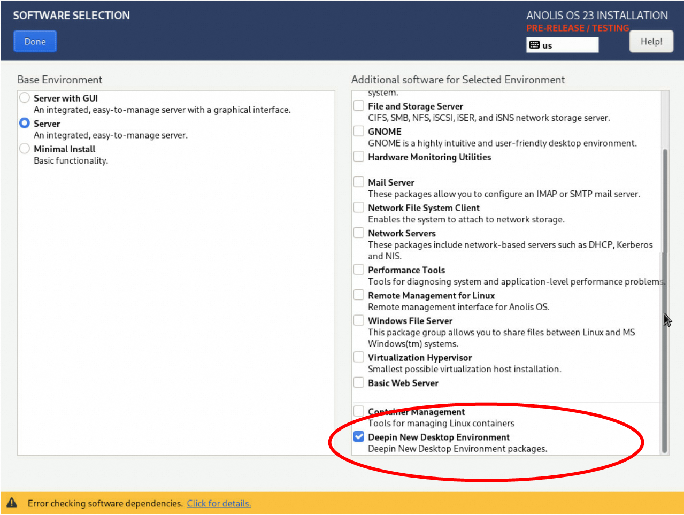Click the additional software list scrollbar

click(x=665, y=299)
